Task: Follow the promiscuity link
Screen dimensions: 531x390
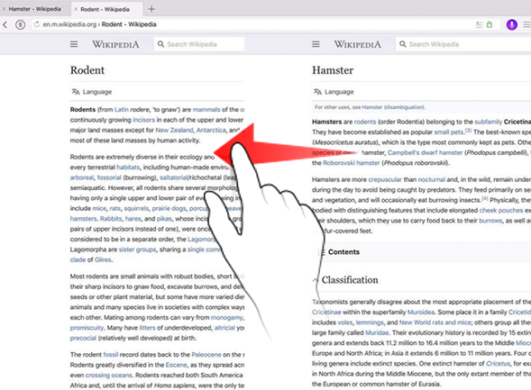Action: coord(87,328)
